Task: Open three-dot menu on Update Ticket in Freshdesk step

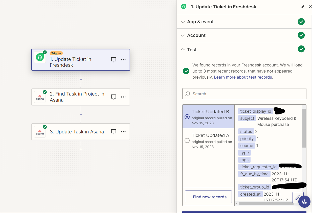Action: click(x=123, y=60)
